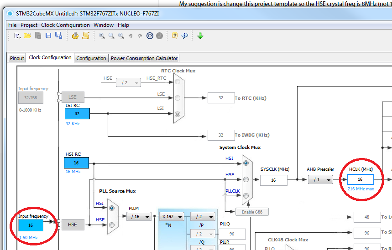Open the X 192 PLL multiplier dropdown
Screen dimensions: 392x250
point(172,217)
